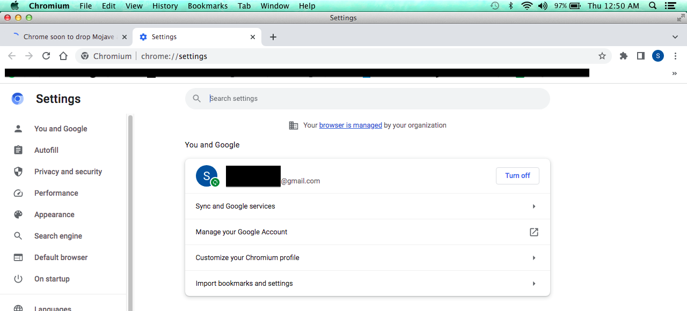Open the Tab menu
687x311 pixels.
(x=244, y=6)
